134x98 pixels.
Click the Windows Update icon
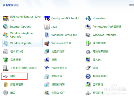point(6,43)
